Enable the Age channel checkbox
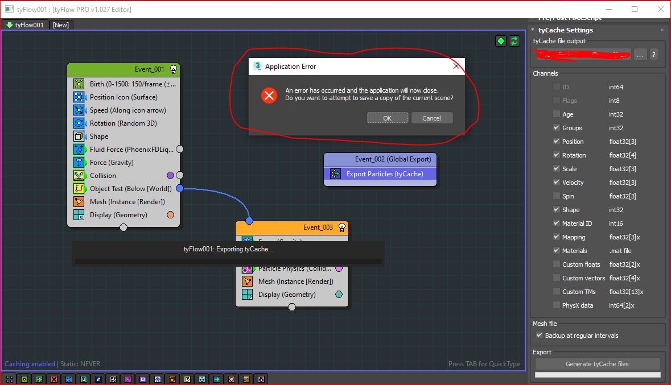 click(x=557, y=114)
